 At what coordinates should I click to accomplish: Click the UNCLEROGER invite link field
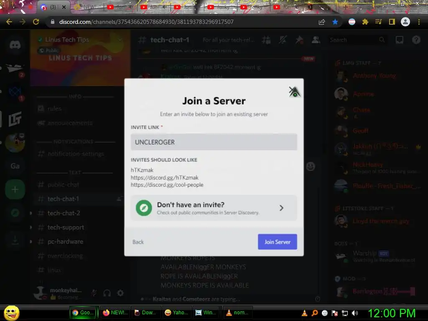[214, 142]
